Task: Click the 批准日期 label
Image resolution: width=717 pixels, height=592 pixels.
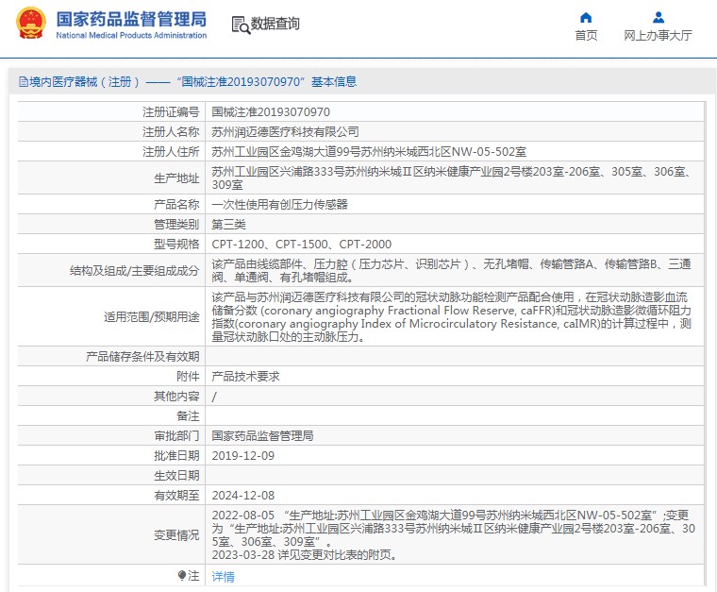Action: click(176, 456)
